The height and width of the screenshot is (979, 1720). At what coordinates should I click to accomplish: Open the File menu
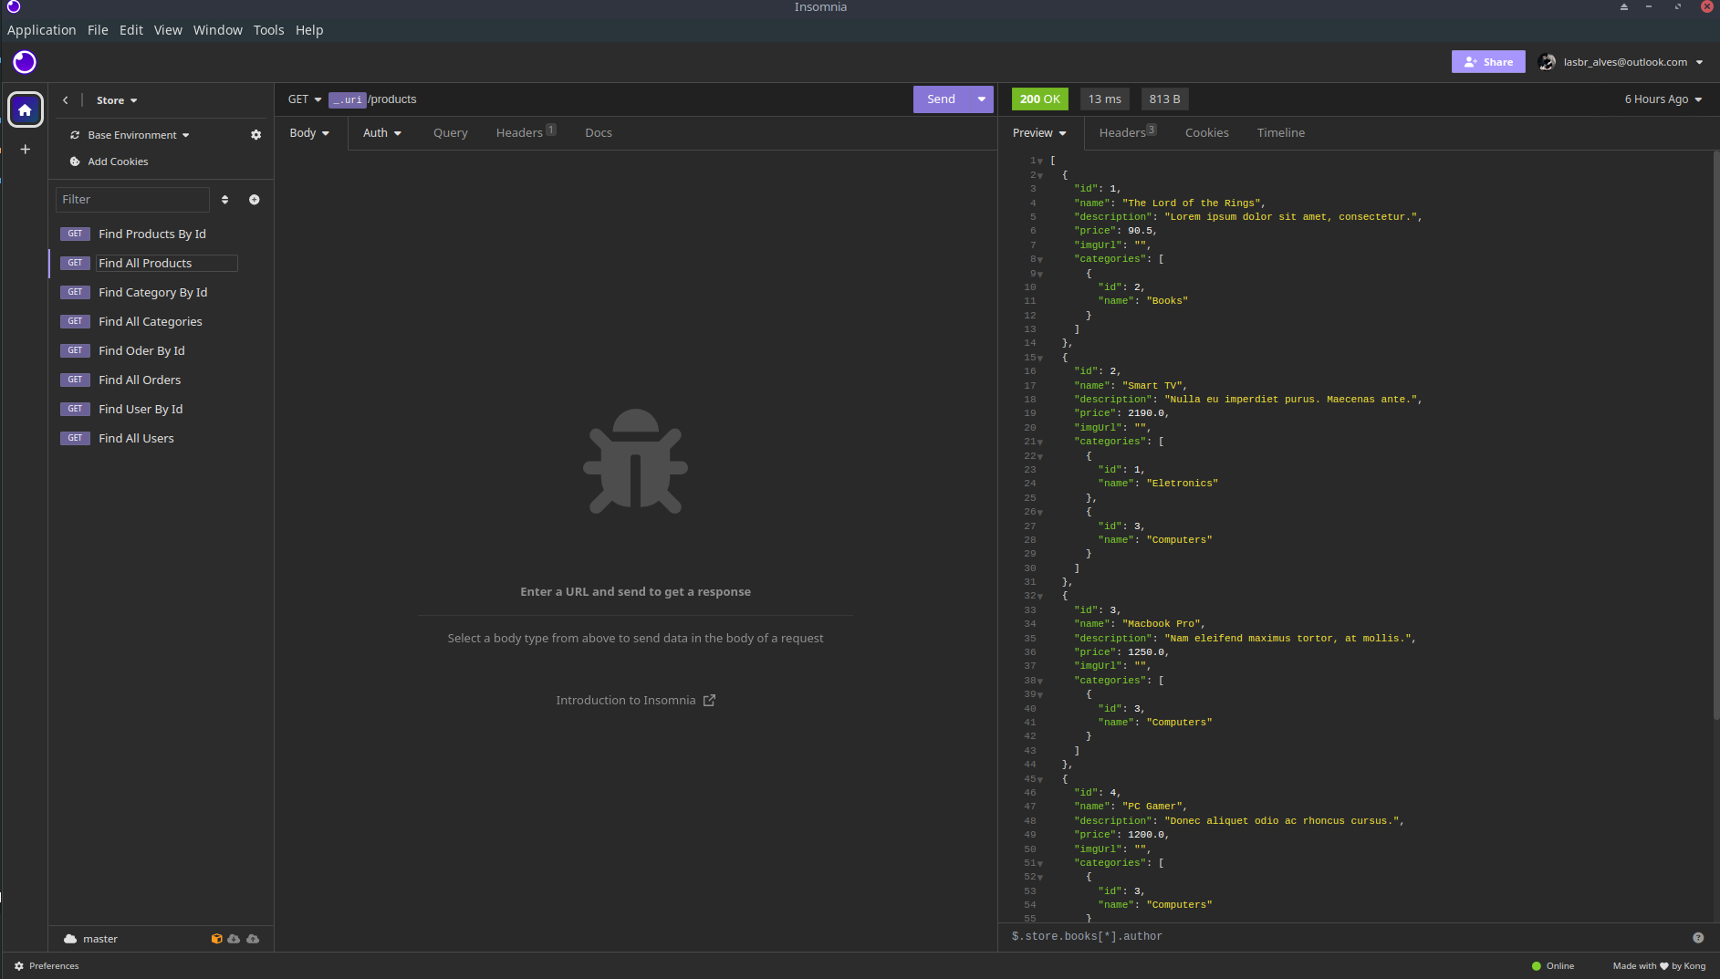tap(98, 30)
